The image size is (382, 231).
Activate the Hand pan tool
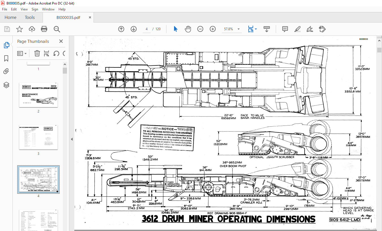click(x=188, y=29)
